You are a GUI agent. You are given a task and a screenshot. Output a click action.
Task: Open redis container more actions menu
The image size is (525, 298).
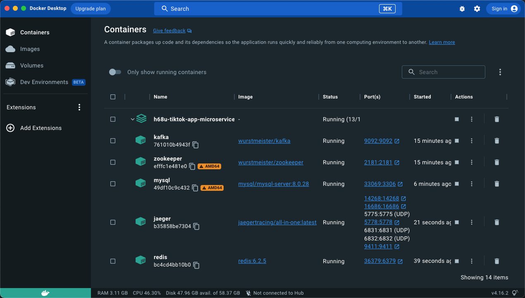click(472, 261)
